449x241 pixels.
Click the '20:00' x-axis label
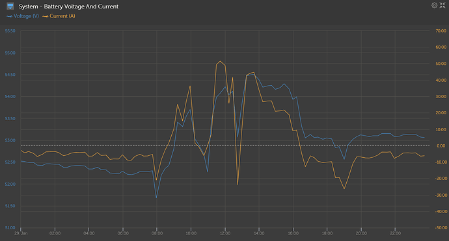pyautogui.click(x=361, y=233)
